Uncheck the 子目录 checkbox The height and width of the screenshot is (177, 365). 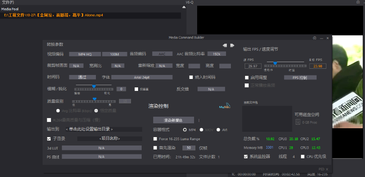[x=49, y=138]
